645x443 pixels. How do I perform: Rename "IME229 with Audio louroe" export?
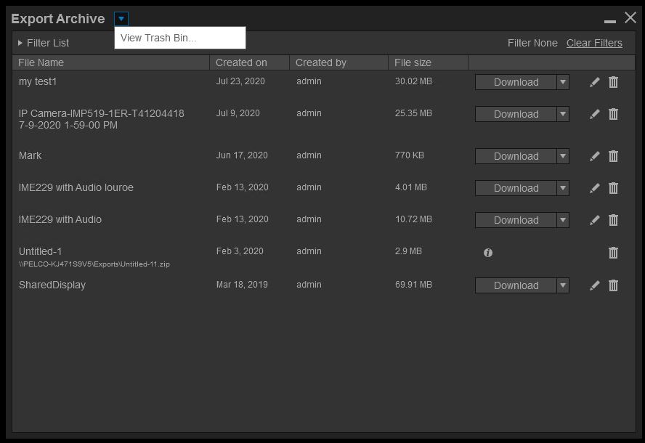point(594,188)
